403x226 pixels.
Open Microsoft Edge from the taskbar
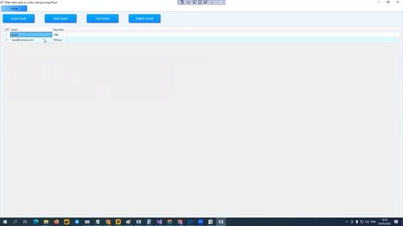[36, 222]
